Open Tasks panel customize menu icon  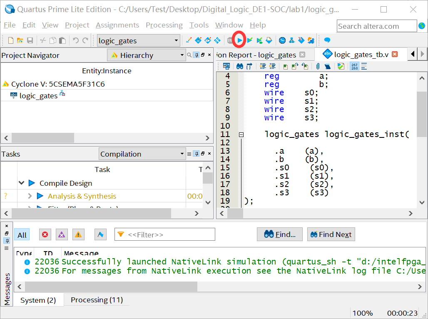pos(189,154)
